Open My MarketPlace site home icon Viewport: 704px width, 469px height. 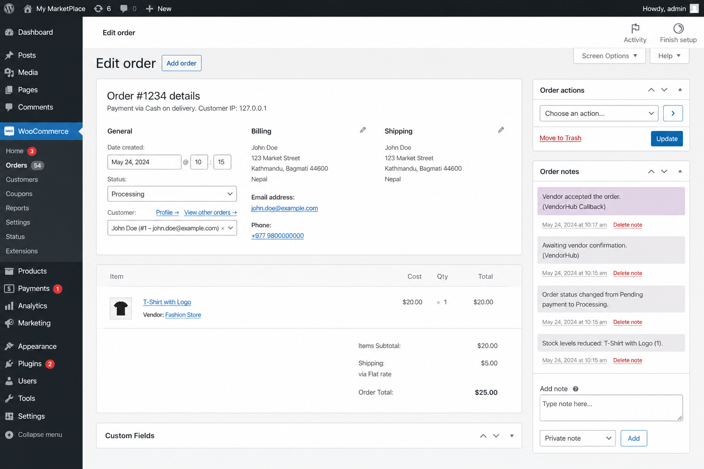pos(28,8)
